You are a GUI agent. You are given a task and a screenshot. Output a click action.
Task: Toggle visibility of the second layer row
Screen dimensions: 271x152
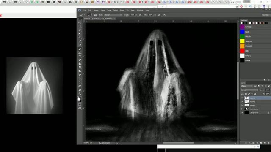[x=242, y=102]
